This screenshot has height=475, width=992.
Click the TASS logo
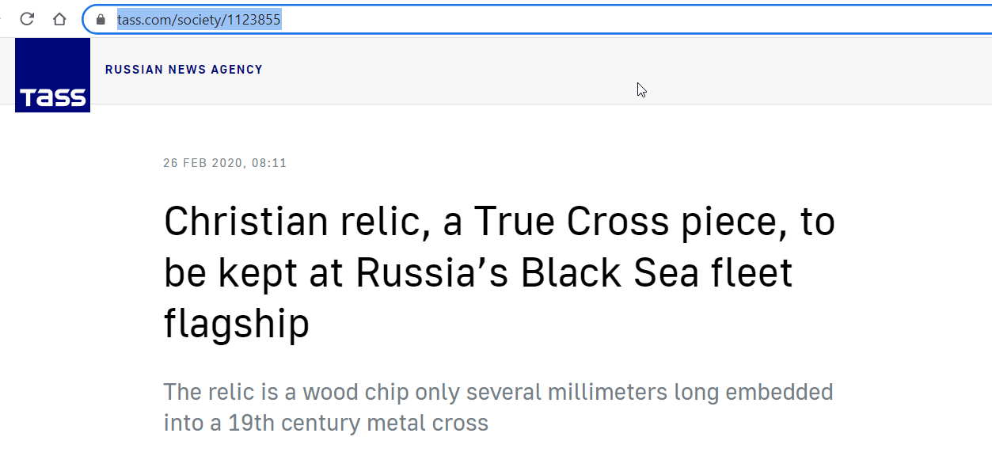coord(52,75)
